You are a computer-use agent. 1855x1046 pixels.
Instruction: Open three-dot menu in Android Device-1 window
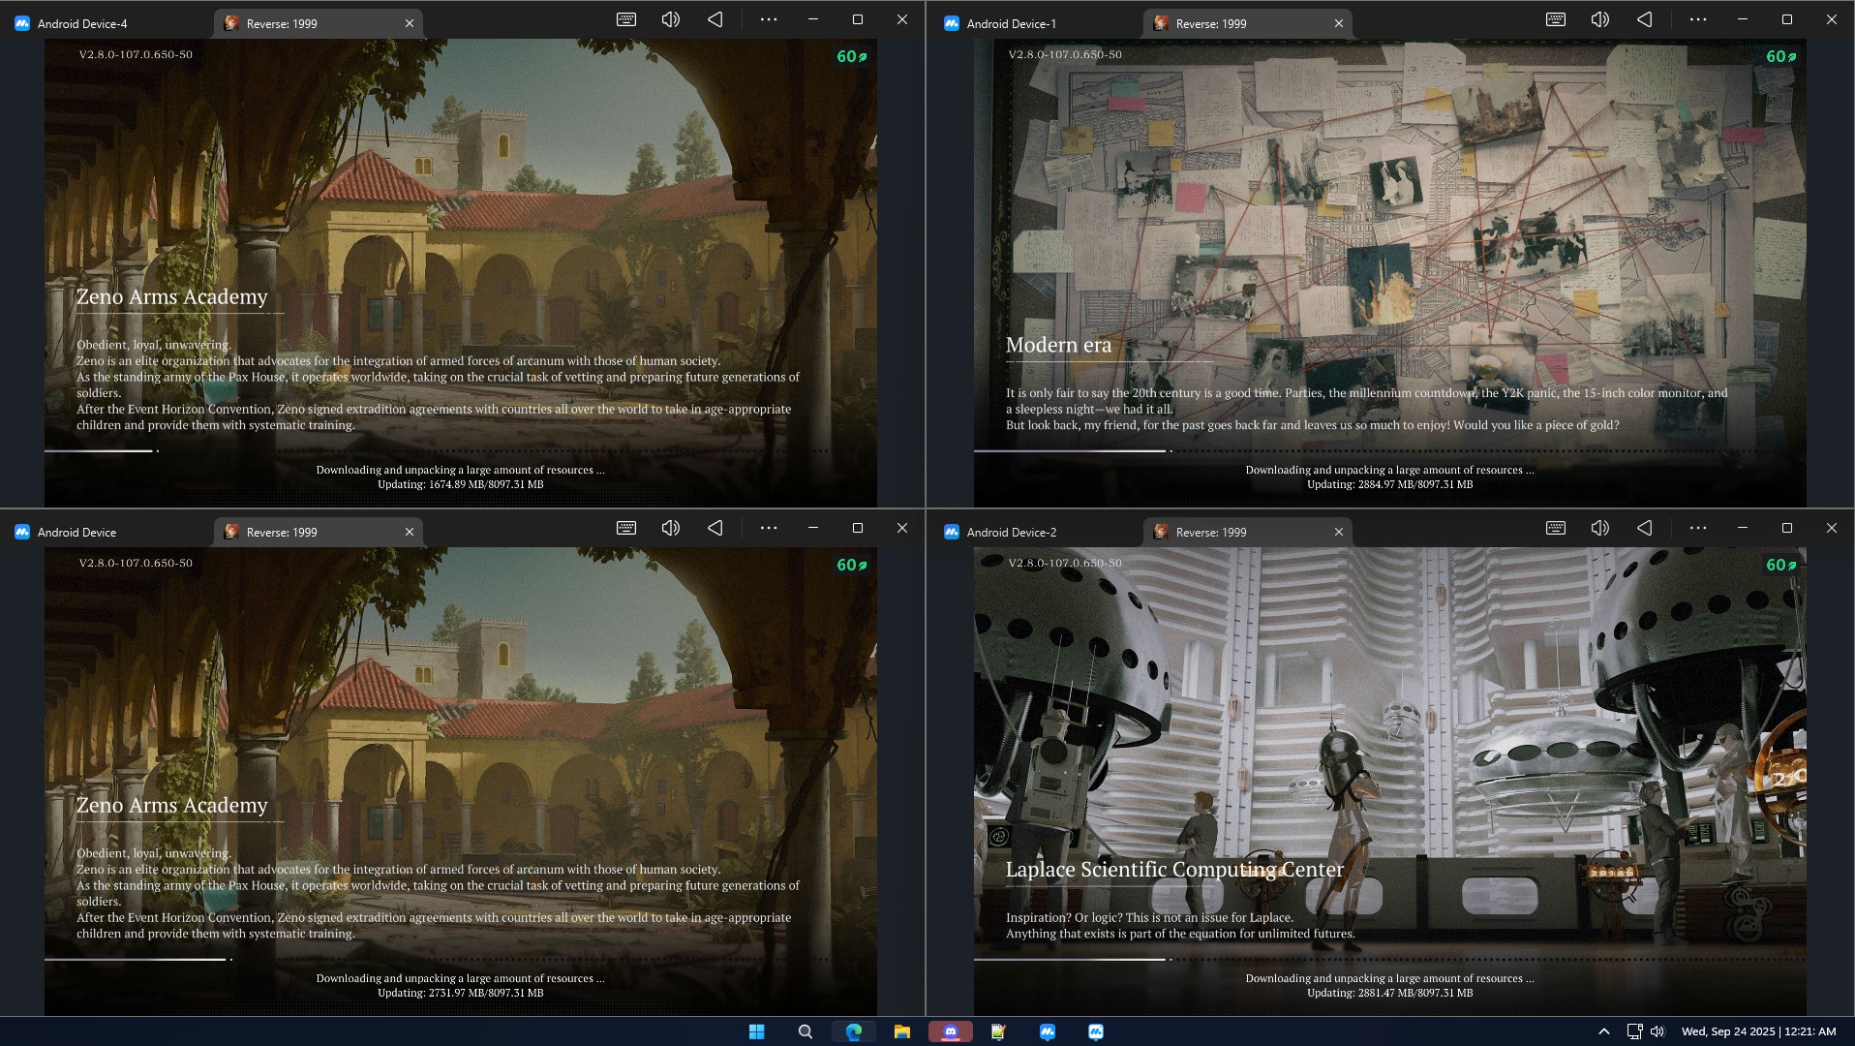pos(1698,19)
